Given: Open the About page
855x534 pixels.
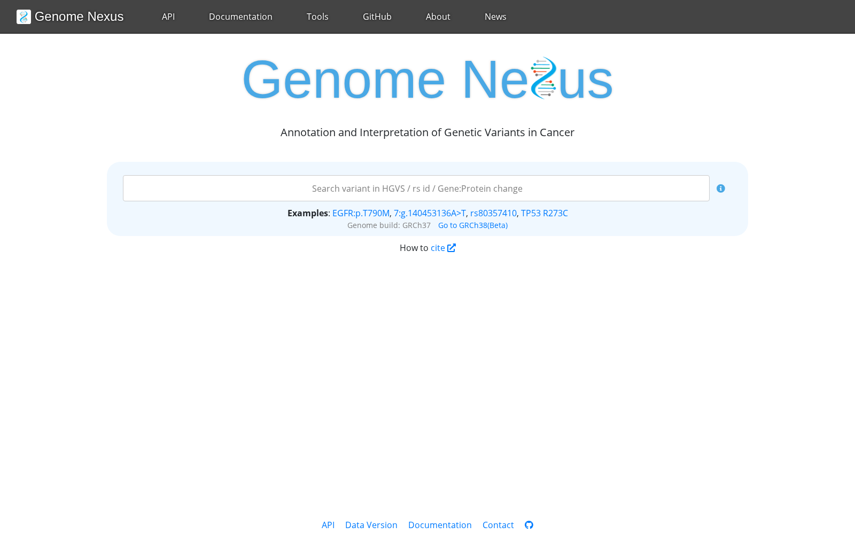Looking at the screenshot, I should pyautogui.click(x=438, y=17).
